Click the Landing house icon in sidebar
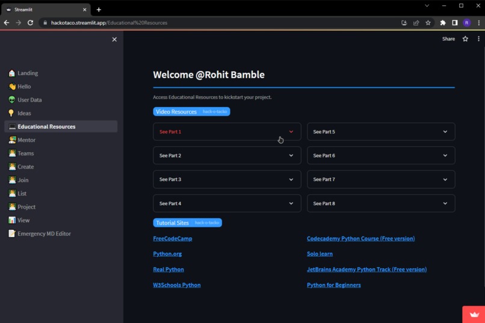Screen dimensions: 485x323 [x=12, y=73]
